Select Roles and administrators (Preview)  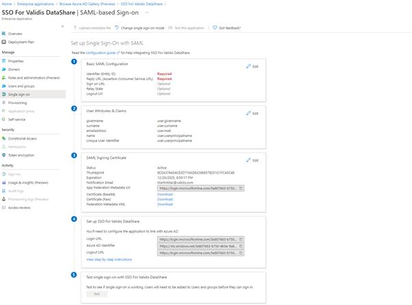click(34, 78)
